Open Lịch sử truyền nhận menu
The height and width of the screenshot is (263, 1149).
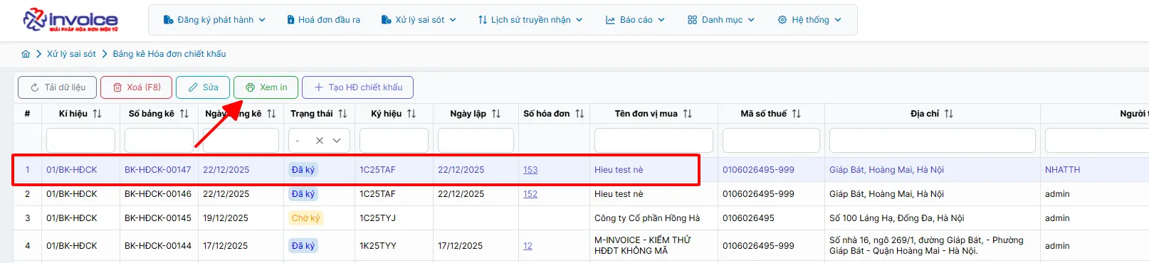530,20
